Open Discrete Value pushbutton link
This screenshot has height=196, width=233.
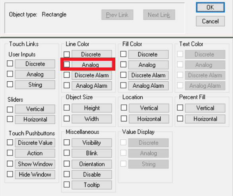35,143
